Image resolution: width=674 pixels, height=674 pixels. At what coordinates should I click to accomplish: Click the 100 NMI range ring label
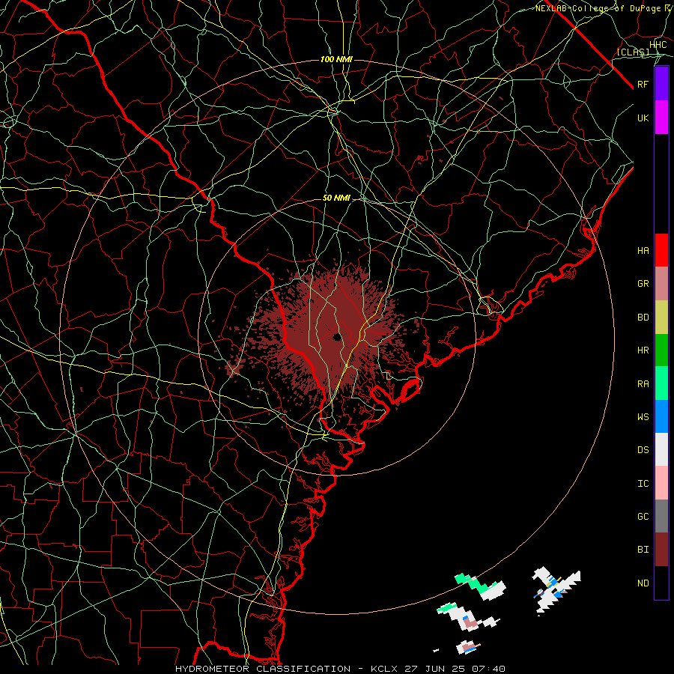[336, 59]
